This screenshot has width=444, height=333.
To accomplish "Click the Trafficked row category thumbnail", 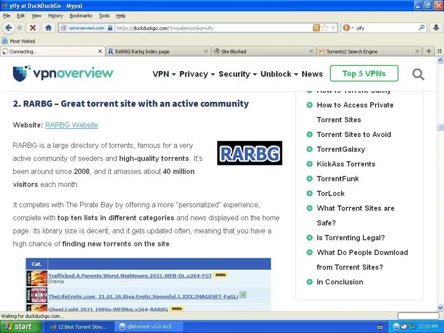I will (37, 278).
